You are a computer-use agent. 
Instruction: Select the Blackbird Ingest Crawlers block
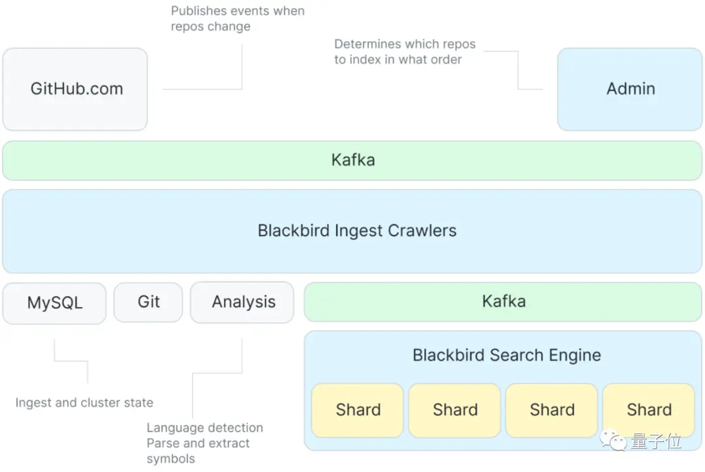point(352,231)
